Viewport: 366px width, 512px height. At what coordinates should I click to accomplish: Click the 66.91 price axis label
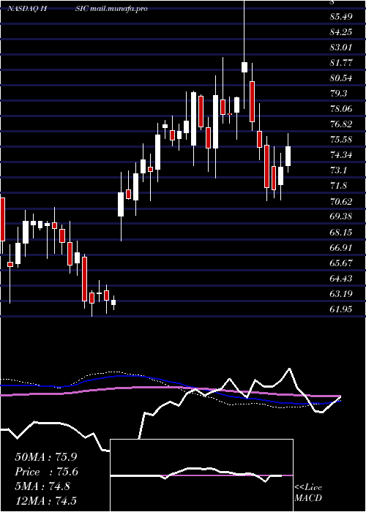pos(341,247)
